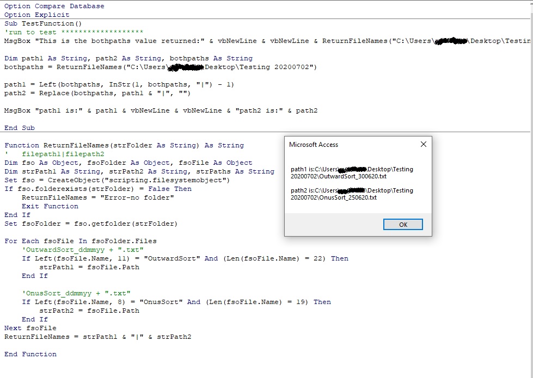Click the 'Dim strPath1 As String' line

pos(139,171)
